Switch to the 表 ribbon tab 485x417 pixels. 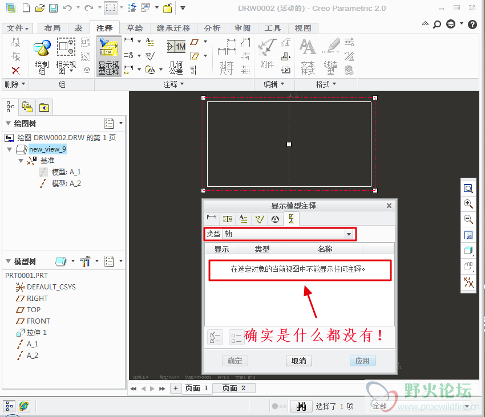(x=78, y=28)
